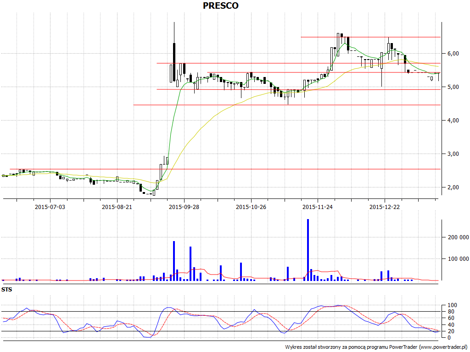Click the 6,00 price axis label

pyautogui.click(x=453, y=54)
